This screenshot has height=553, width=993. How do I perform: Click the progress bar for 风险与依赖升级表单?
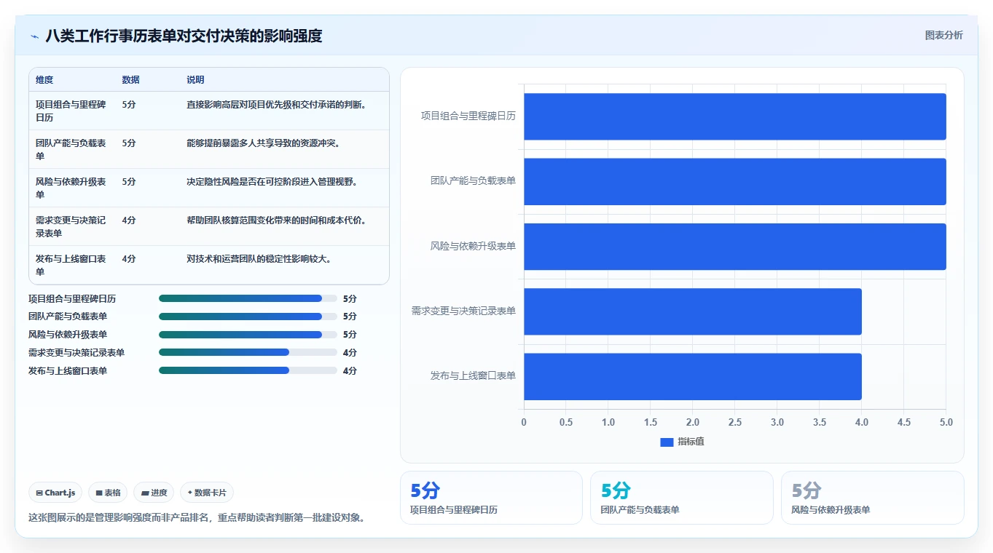(248, 335)
